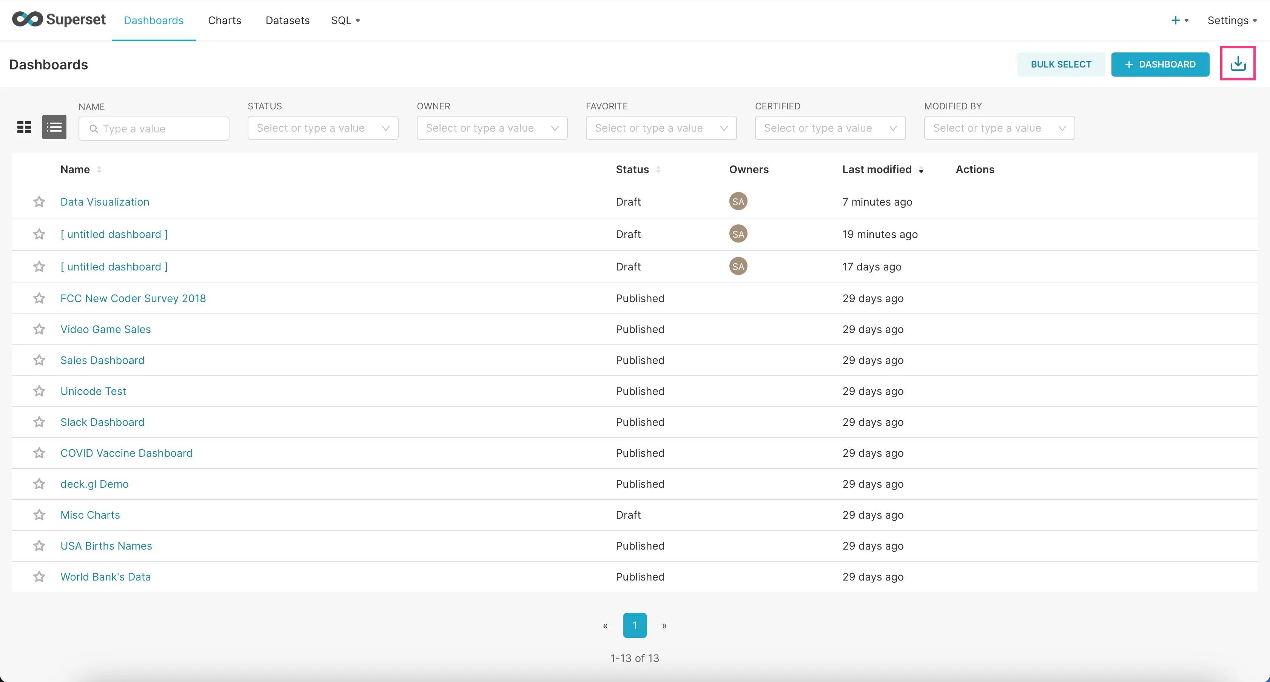Favorite the Data Visualization dashboard
This screenshot has width=1270, height=682.
(39, 201)
